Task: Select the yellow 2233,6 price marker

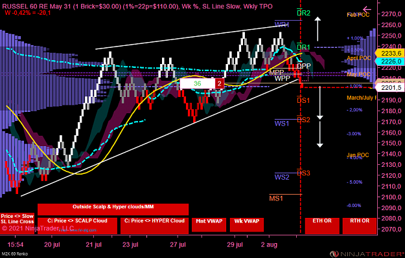Action: pos(390,53)
